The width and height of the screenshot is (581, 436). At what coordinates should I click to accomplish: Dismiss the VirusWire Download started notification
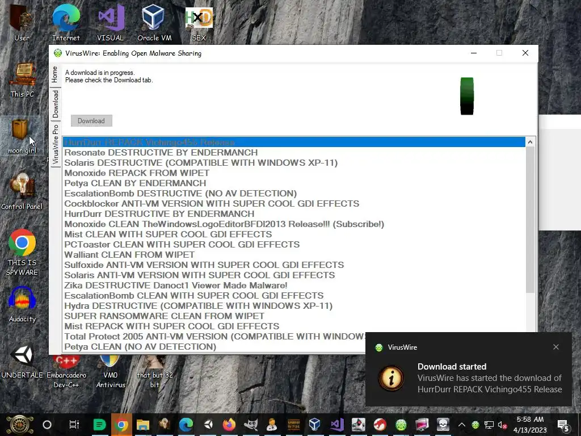pos(556,347)
